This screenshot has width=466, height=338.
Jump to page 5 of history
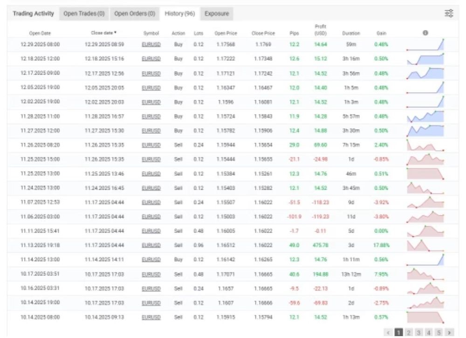pos(439,332)
